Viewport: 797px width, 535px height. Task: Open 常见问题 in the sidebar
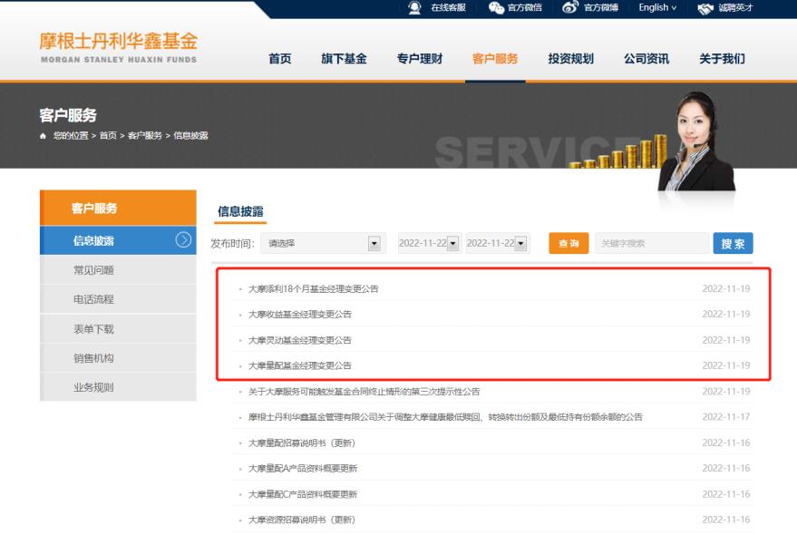pos(93,270)
